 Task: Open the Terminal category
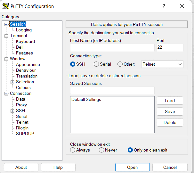[x=19, y=36]
